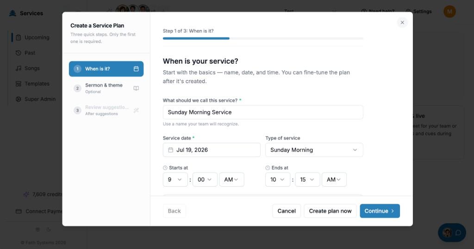Click 'Create plan now' button
Viewport: 474px width, 249px height.
[x=330, y=211]
